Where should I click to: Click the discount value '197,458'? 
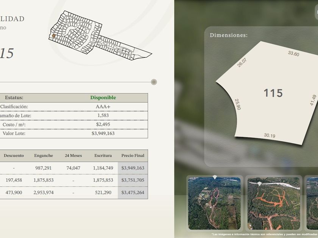coord(14,180)
